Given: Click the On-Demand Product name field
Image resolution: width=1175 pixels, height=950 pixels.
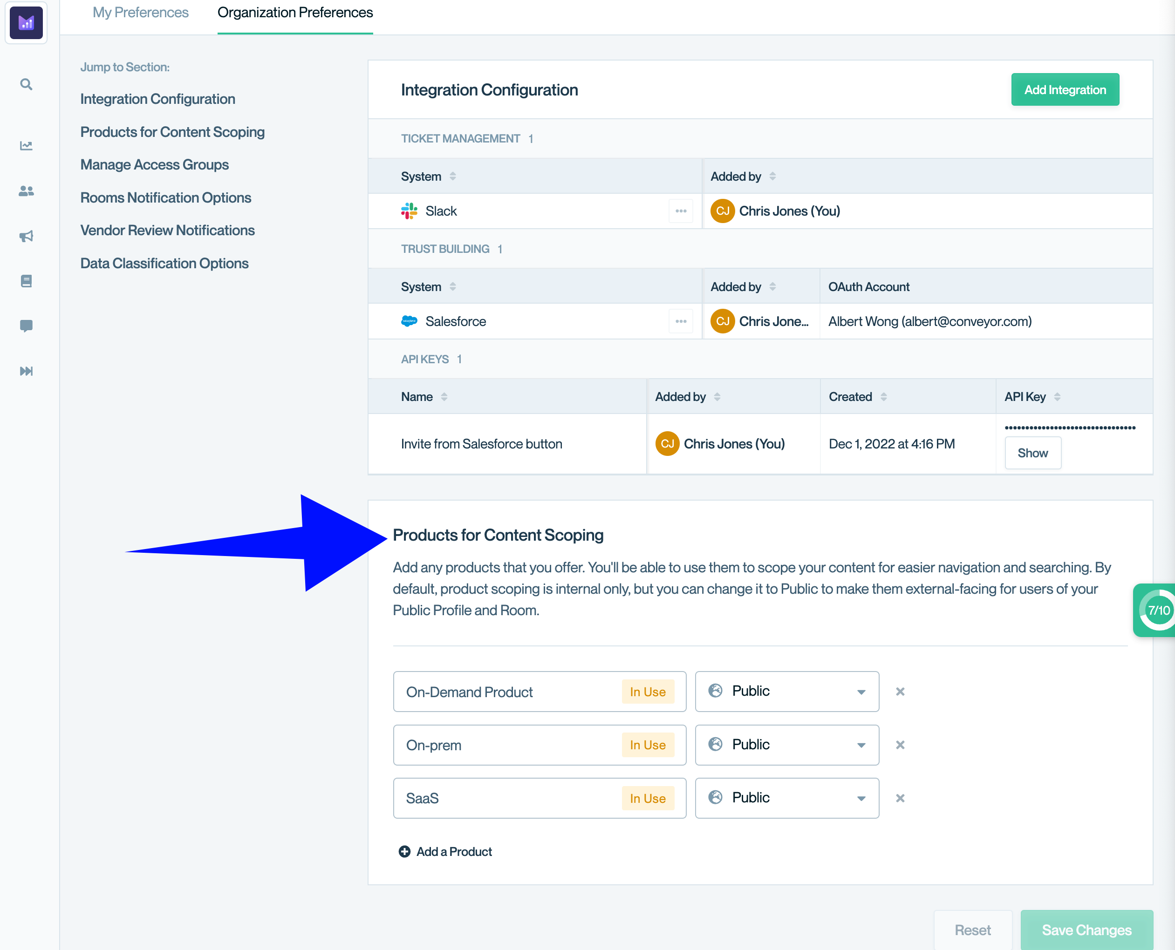Looking at the screenshot, I should pos(509,692).
